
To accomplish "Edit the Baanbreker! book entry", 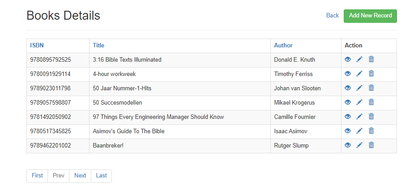I will tap(359, 145).
